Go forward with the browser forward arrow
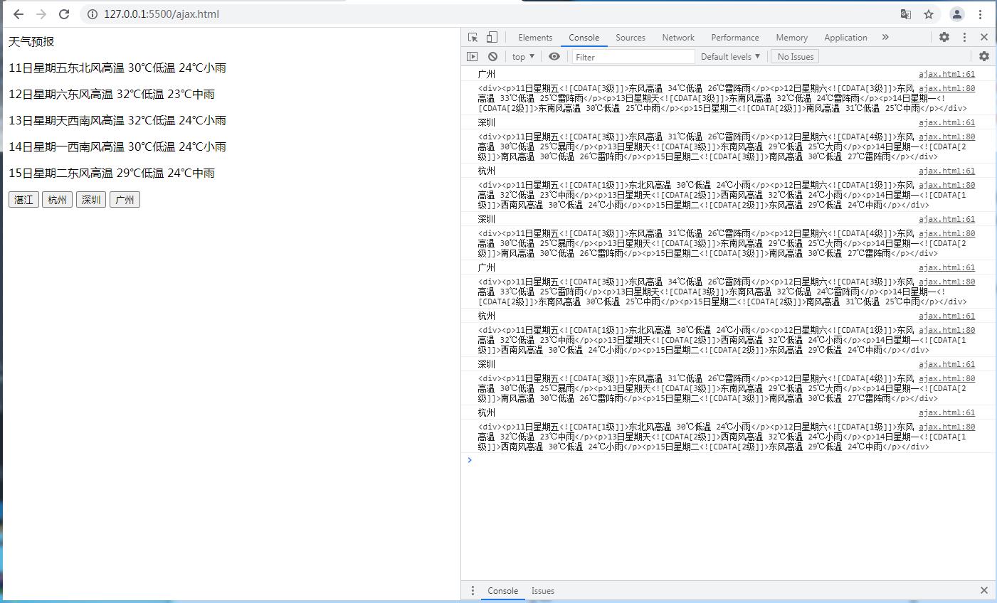 41,14
